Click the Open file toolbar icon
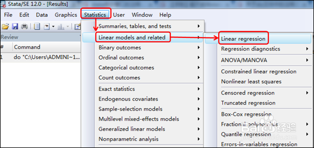This screenshot has width=314, height=148. [6, 26]
